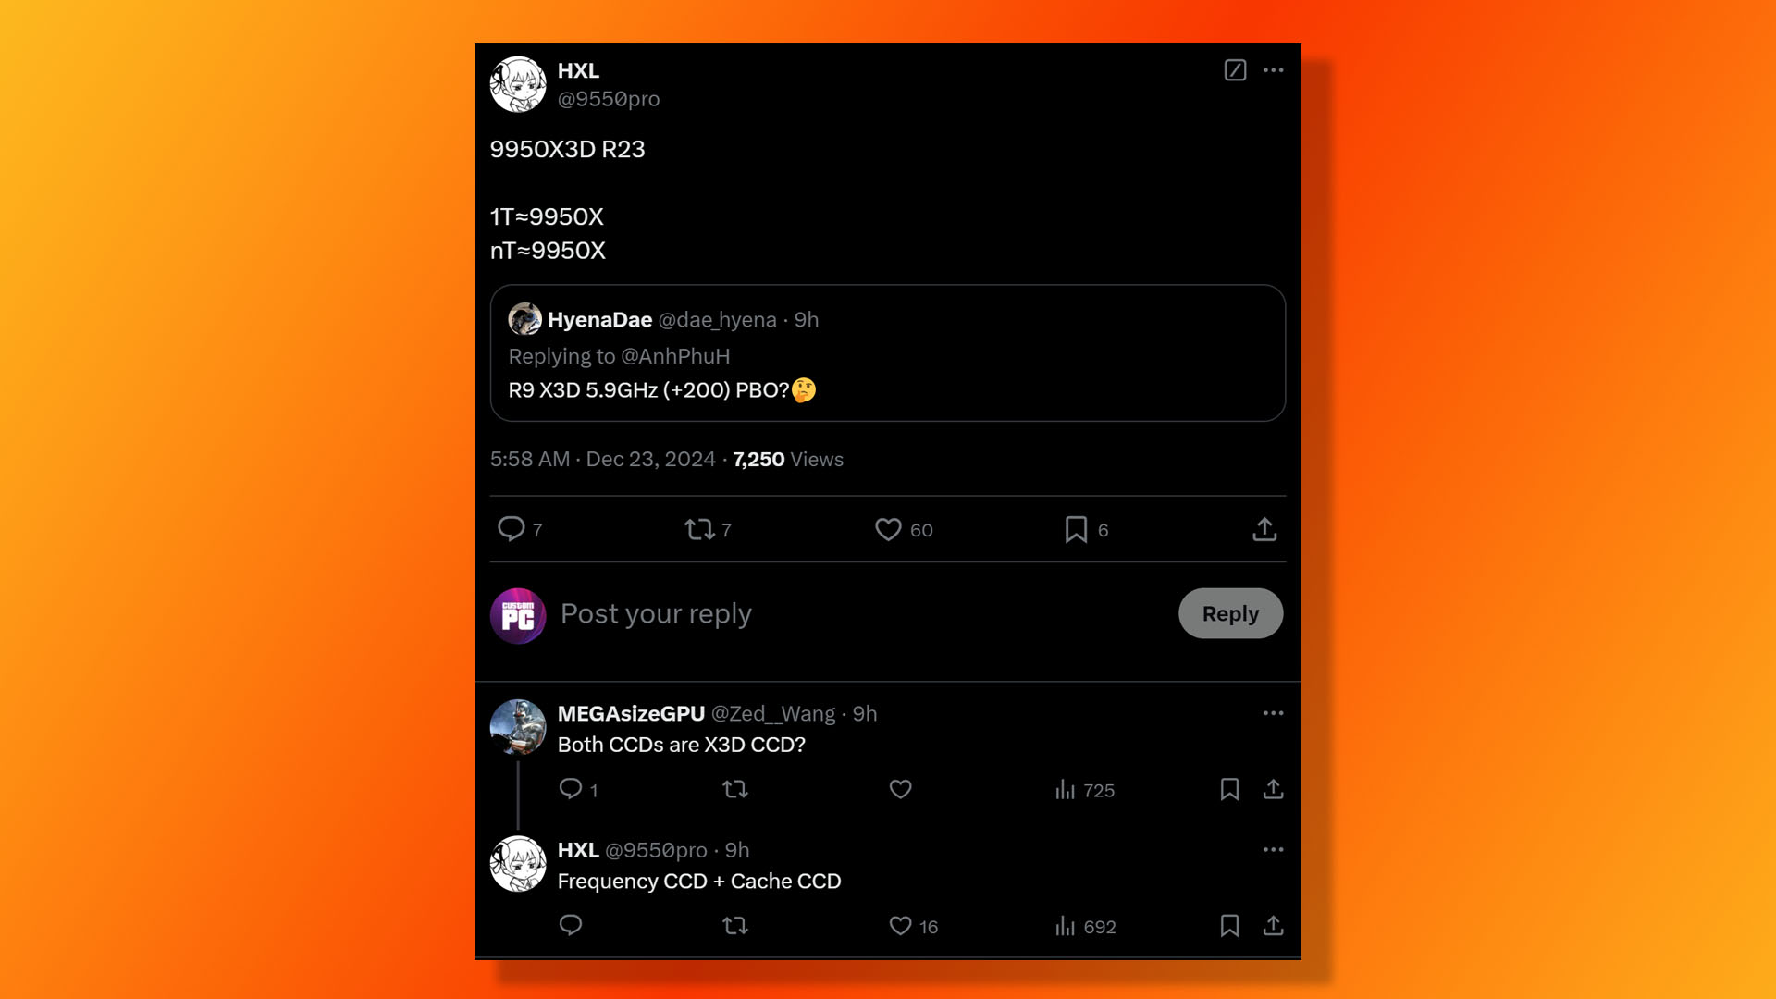Click the Post your reply input field
This screenshot has width=1776, height=999.
[655, 612]
